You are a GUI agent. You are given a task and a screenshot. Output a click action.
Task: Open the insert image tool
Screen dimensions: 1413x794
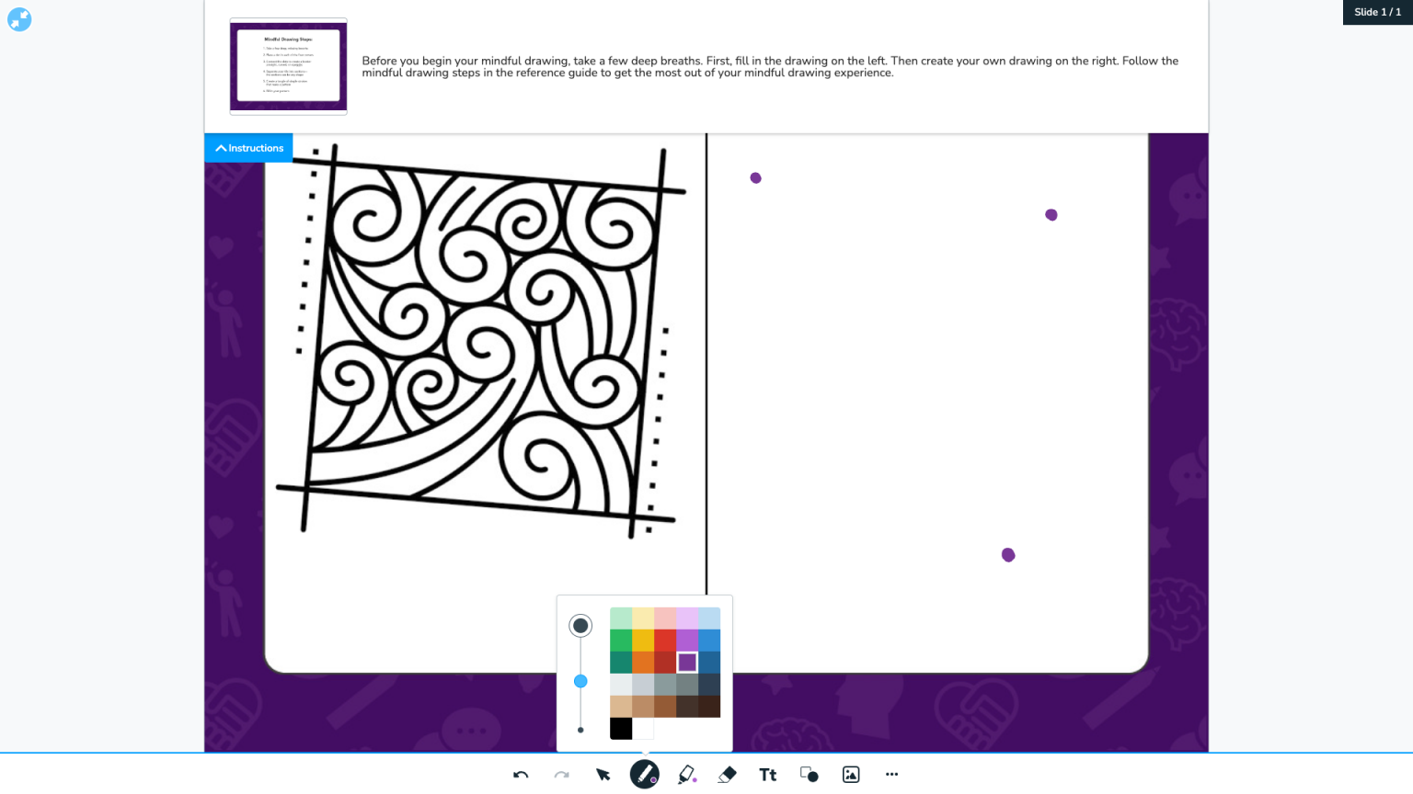(x=851, y=775)
